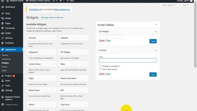The width and height of the screenshot is (197, 111).
Task: Click the Pages icon in sidebar
Action: [2, 23]
